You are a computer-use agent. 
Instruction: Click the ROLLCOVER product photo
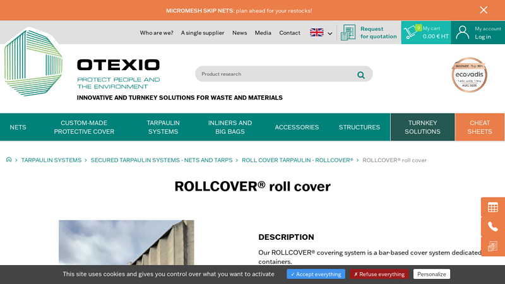[126, 242]
